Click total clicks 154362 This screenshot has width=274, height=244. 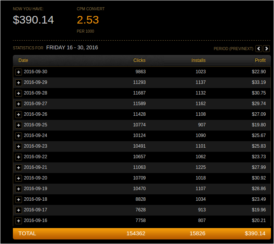click(136, 233)
